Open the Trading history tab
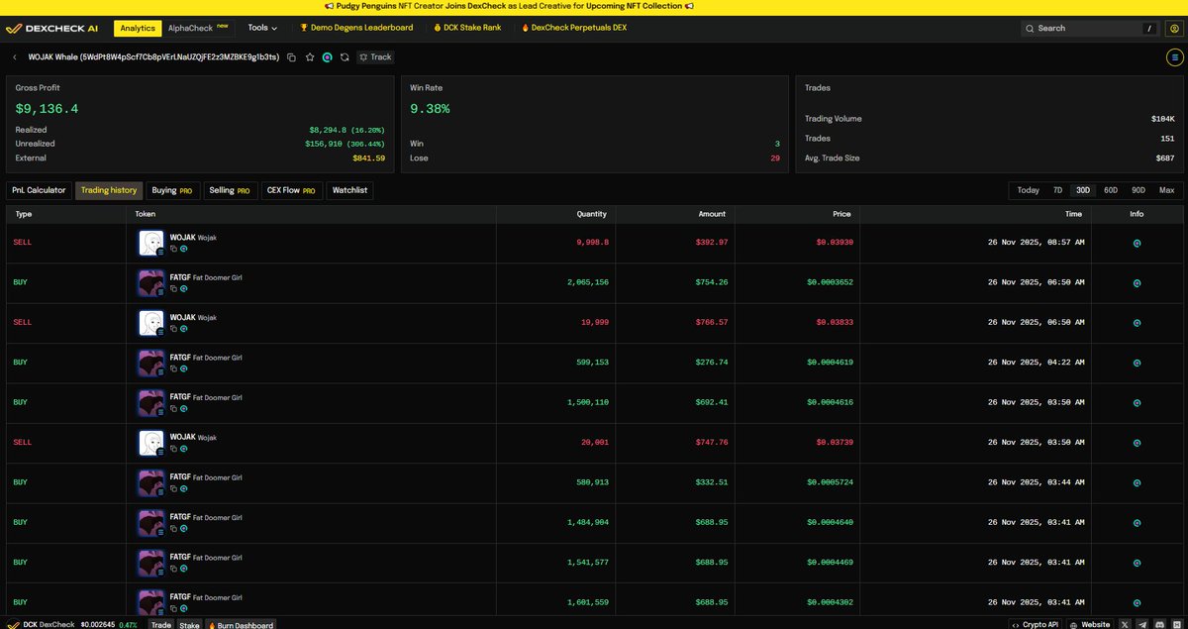Viewport: 1188px width, 629px height. click(x=109, y=190)
